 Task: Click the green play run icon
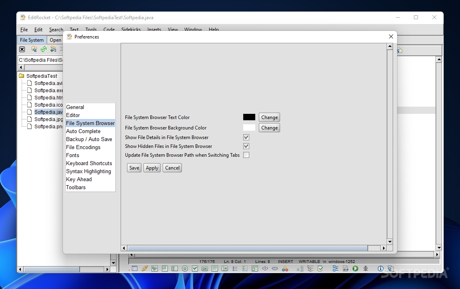pos(355,269)
